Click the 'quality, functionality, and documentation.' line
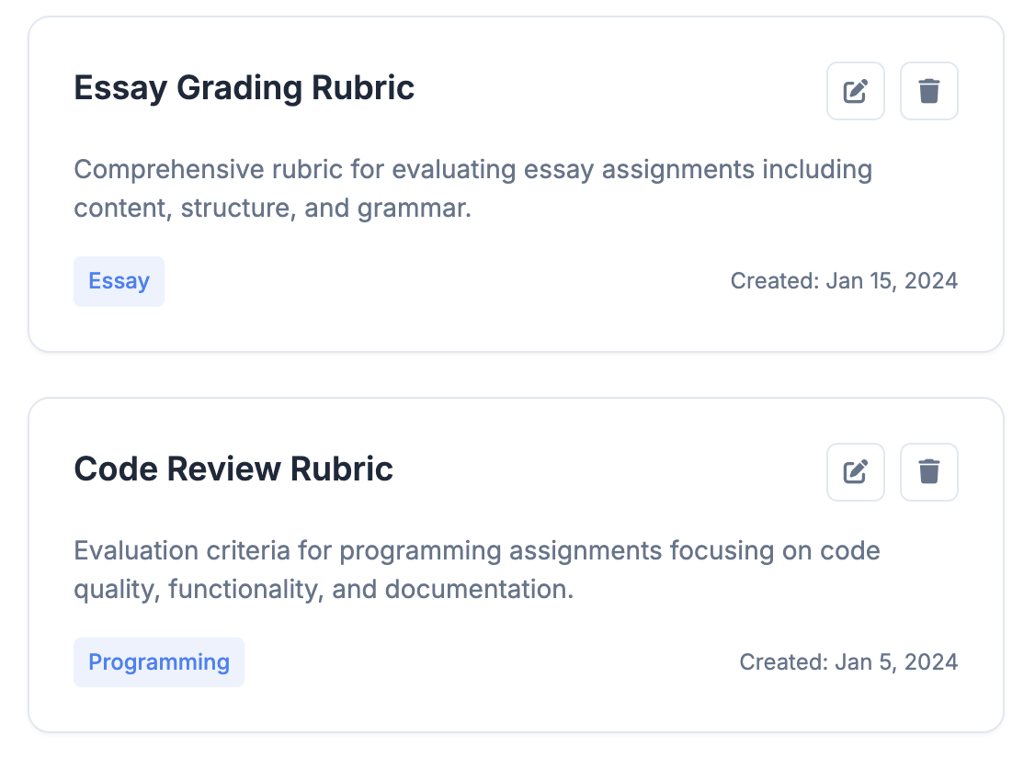1035x757 pixels. pyautogui.click(x=324, y=590)
